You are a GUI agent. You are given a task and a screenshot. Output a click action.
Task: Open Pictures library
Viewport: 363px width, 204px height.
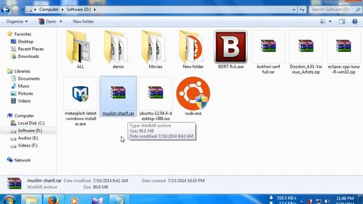click(x=25, y=93)
